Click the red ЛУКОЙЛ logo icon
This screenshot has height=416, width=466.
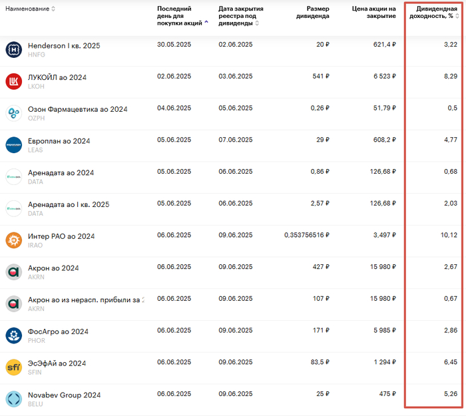tap(14, 81)
